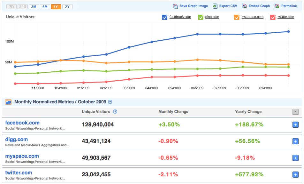The width and height of the screenshot is (304, 184).
Task: Click digg visitors value 43,491,124
Action: [96, 141]
